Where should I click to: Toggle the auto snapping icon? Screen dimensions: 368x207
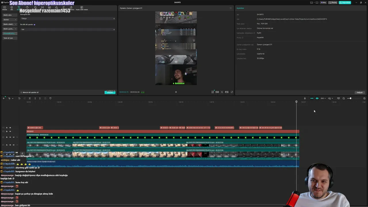click(x=317, y=98)
